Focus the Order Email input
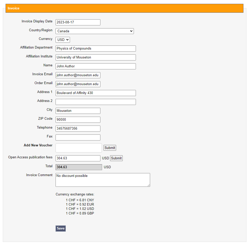Screen dimensions: 249x246 [78, 84]
